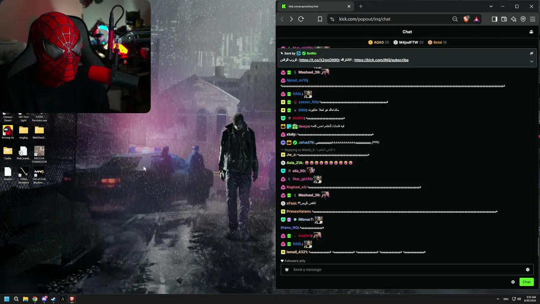Expand the tab search dropdown
540x304 pixels.
(491, 6)
